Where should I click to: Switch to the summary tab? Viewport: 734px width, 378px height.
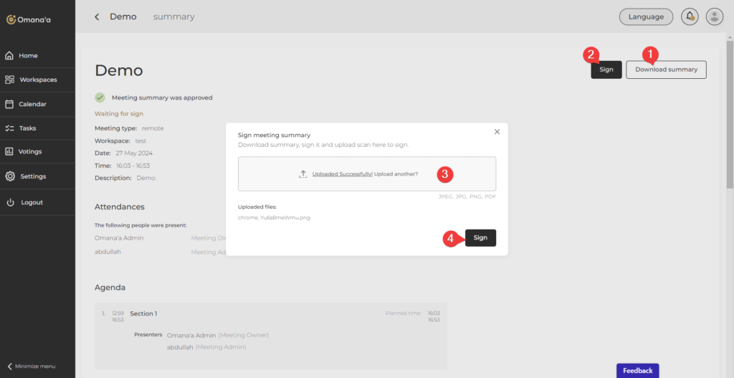coord(173,16)
